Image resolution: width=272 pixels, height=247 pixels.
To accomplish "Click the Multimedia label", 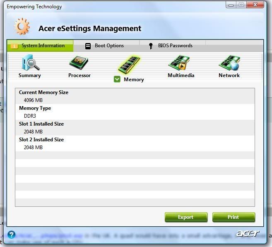I will pos(181,75).
